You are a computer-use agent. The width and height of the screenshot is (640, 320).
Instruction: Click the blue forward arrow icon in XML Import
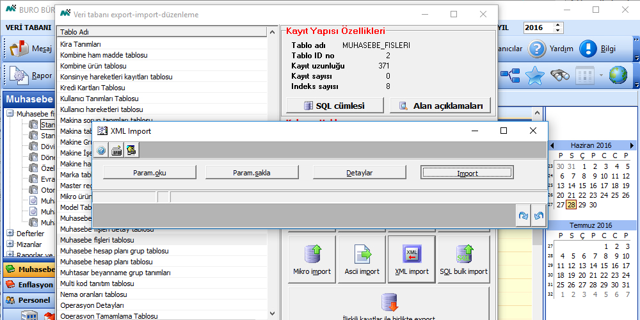tap(523, 216)
